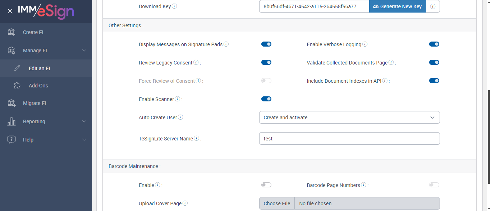Screen dimensions: 491x211
Task: Click info icon beside TeSignLite Server Name
Action: (197, 139)
